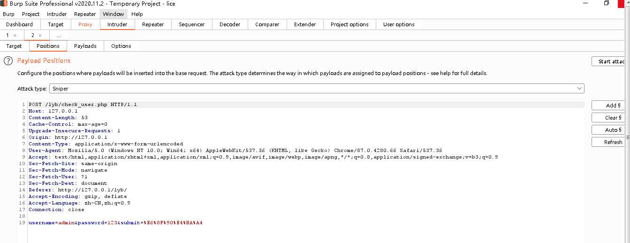The height and width of the screenshot is (243, 630).
Task: Open the Burp menu
Action: coord(8,14)
